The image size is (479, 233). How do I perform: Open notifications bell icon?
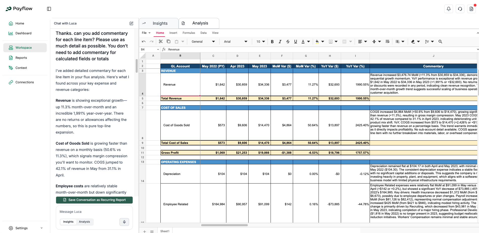[x=449, y=9]
